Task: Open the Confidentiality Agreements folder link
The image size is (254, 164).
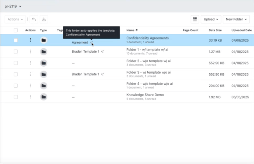Action: (147, 38)
